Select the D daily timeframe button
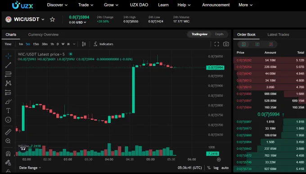The image size is (306, 174). pyautogui.click(x=58, y=44)
